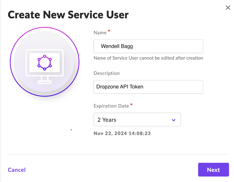234x182 pixels.
Task: Click into the Dropzone API Token description field
Action: pos(148,87)
